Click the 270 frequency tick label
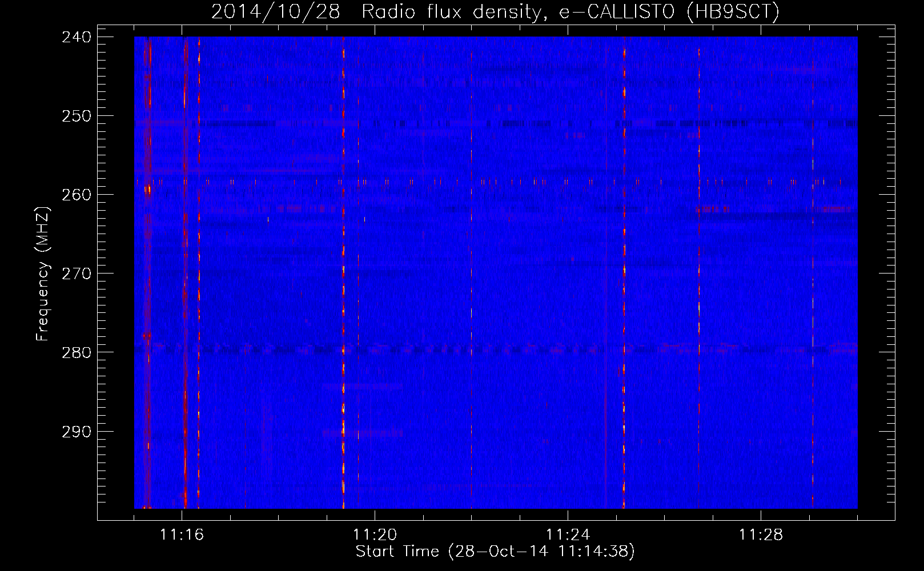924x571 pixels. [77, 274]
